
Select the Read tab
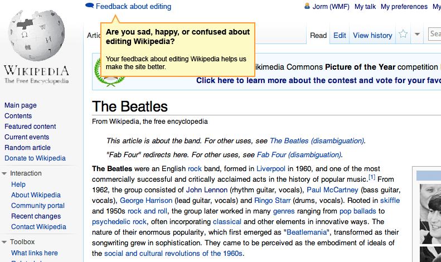click(x=318, y=35)
